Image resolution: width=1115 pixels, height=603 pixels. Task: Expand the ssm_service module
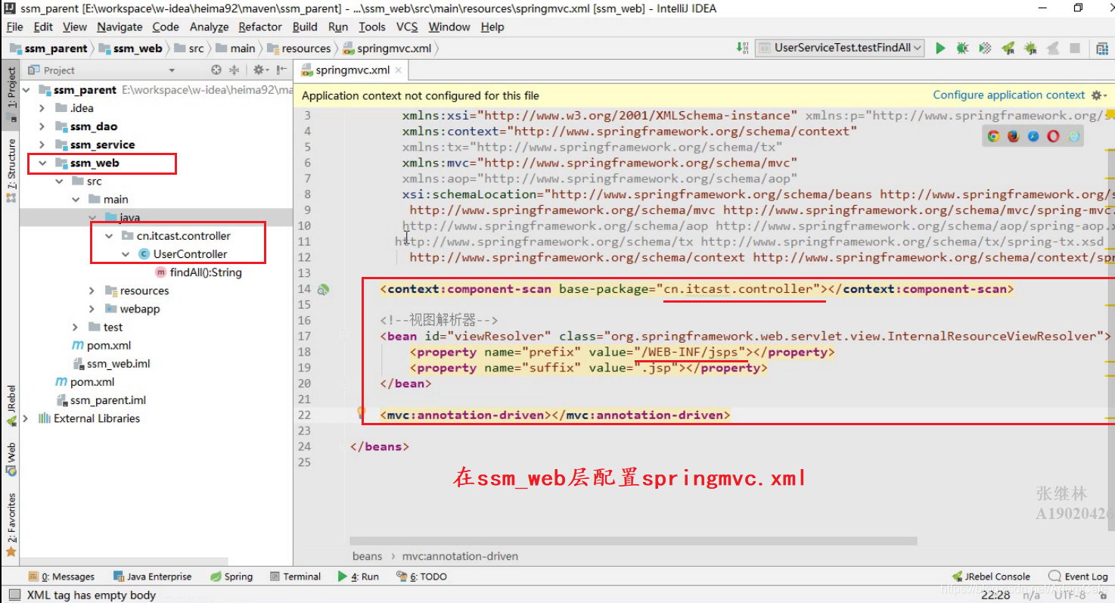(42, 145)
